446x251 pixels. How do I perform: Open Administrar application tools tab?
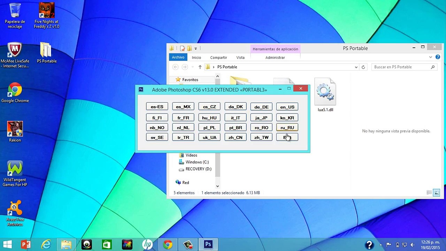[x=275, y=57]
